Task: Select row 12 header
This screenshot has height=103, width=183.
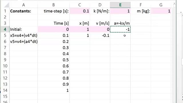Action: pyautogui.click(x=5, y=78)
